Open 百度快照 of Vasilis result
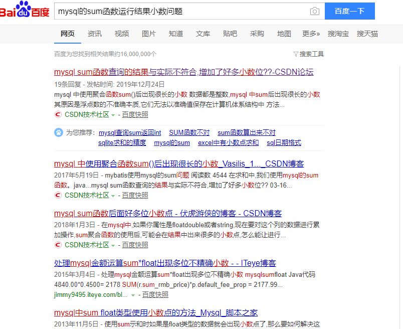Viewport: 403px width, 329px height. (x=135, y=195)
